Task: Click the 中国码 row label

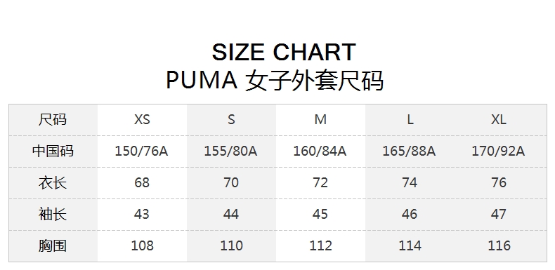Action: click(53, 151)
